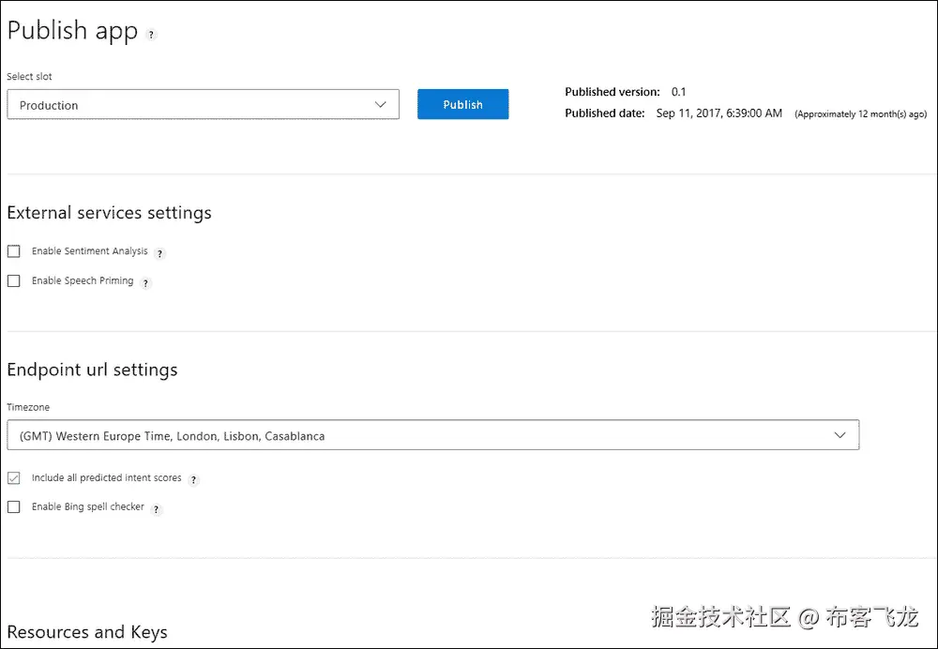Click the chevron on the Production slot selector
Viewport: 938px width, 649px height.
pyautogui.click(x=382, y=104)
